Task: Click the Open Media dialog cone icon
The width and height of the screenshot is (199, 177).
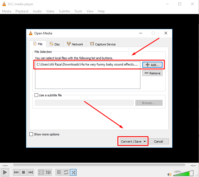Action: pos(31,33)
